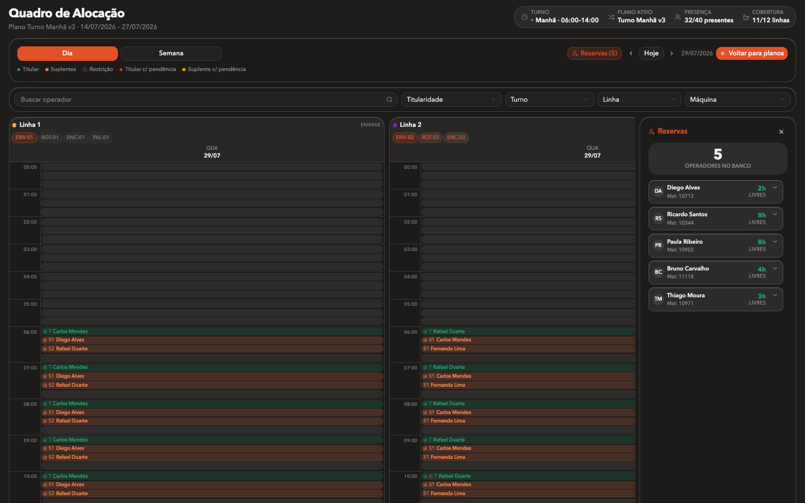Open the Titularidade dropdown
Screen dimensions: 805x503
pyautogui.click(x=451, y=99)
